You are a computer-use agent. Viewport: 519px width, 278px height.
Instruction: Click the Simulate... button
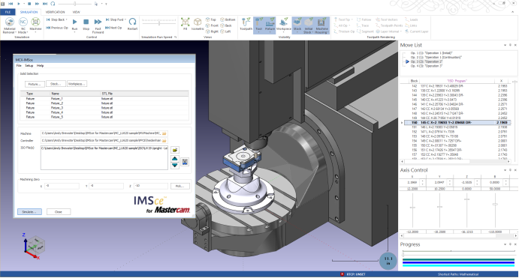[x=29, y=211]
